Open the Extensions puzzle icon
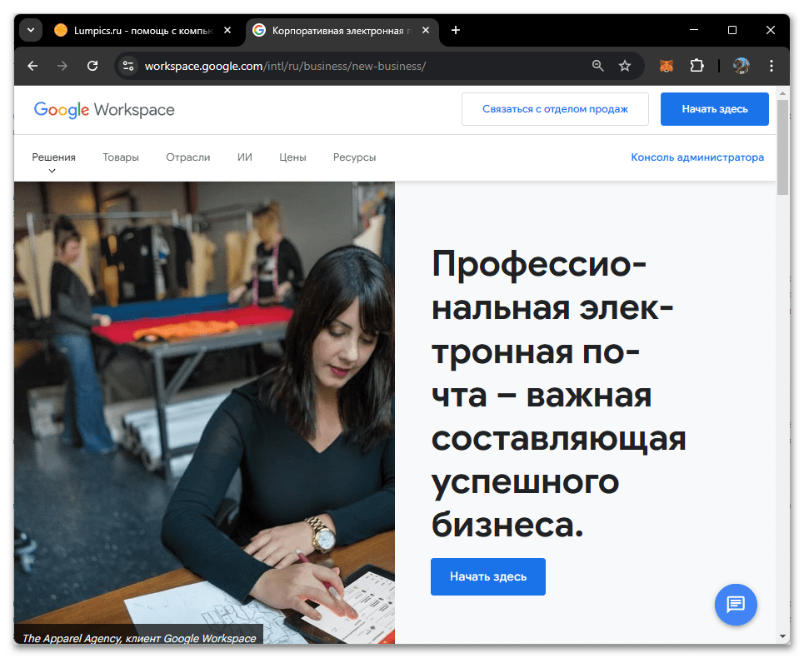 pyautogui.click(x=697, y=66)
